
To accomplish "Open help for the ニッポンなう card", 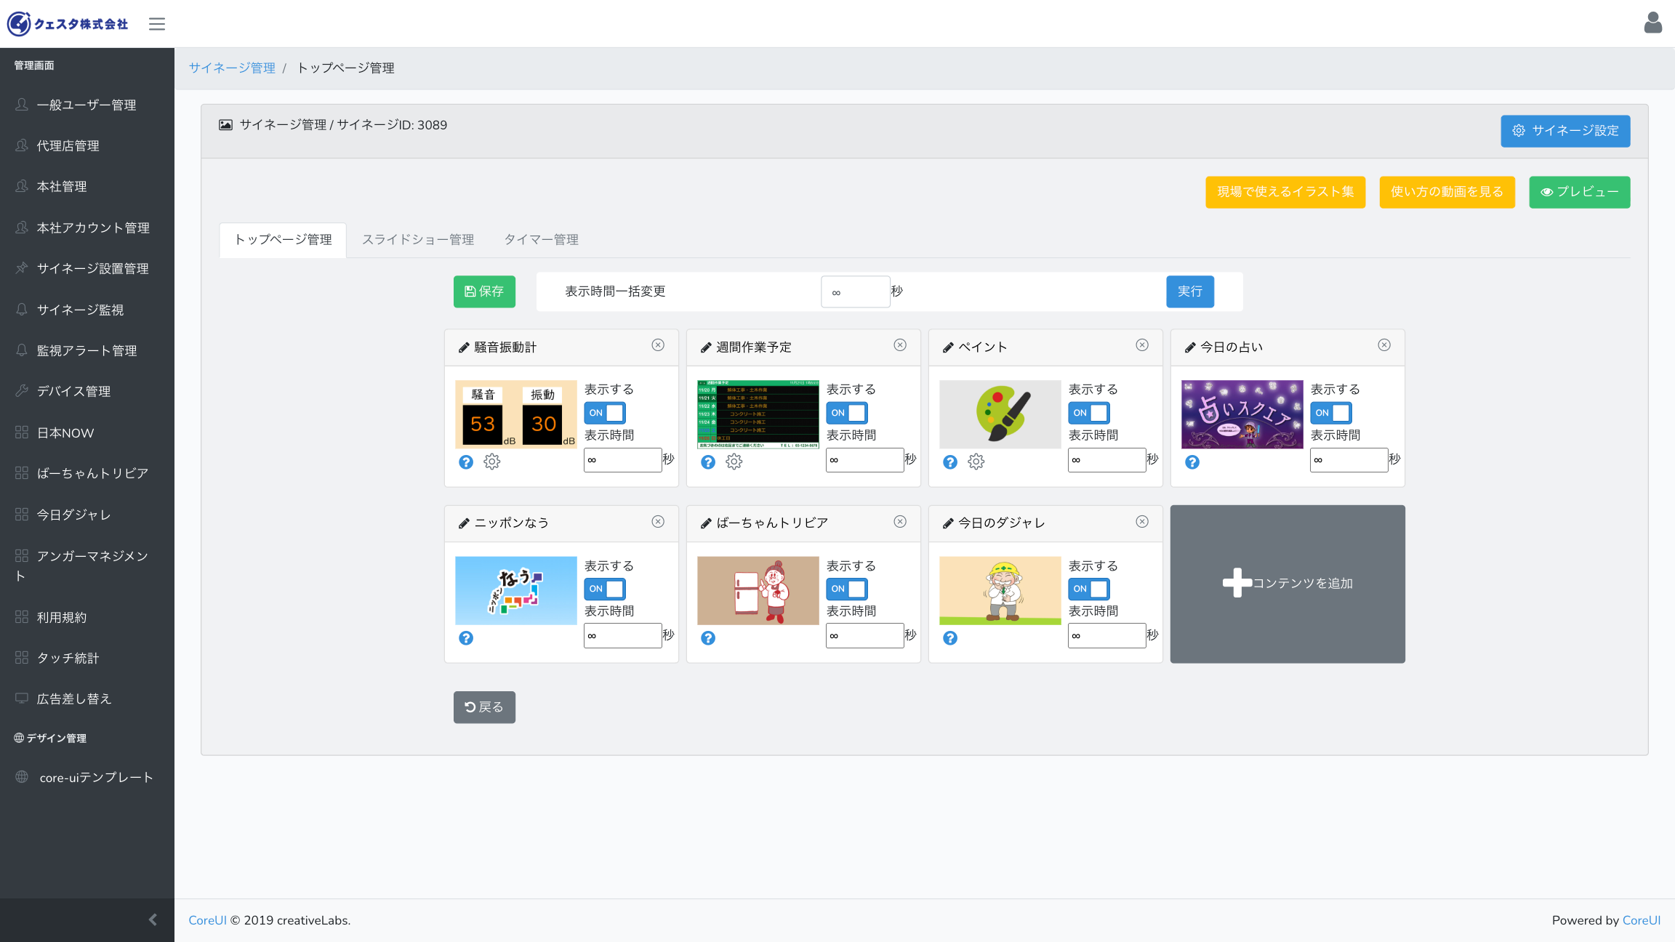I will pyautogui.click(x=466, y=638).
